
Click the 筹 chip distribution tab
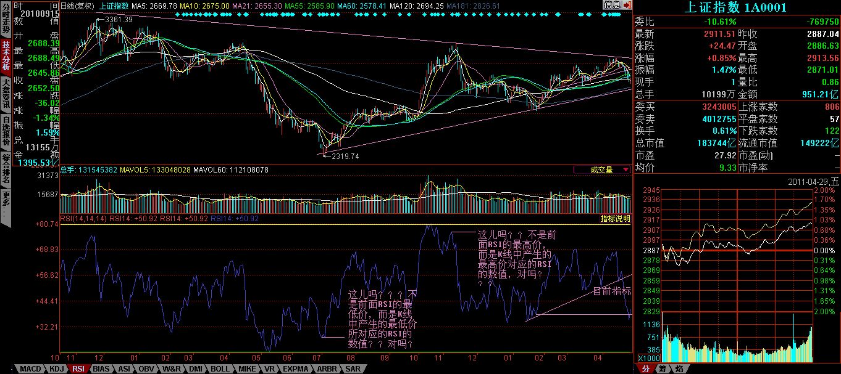pos(662,368)
